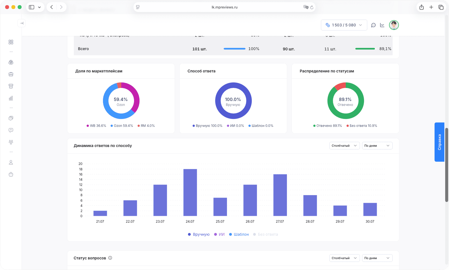Toggle the Вручную 100.0% legend item
This screenshot has width=449, height=270.
click(x=208, y=126)
